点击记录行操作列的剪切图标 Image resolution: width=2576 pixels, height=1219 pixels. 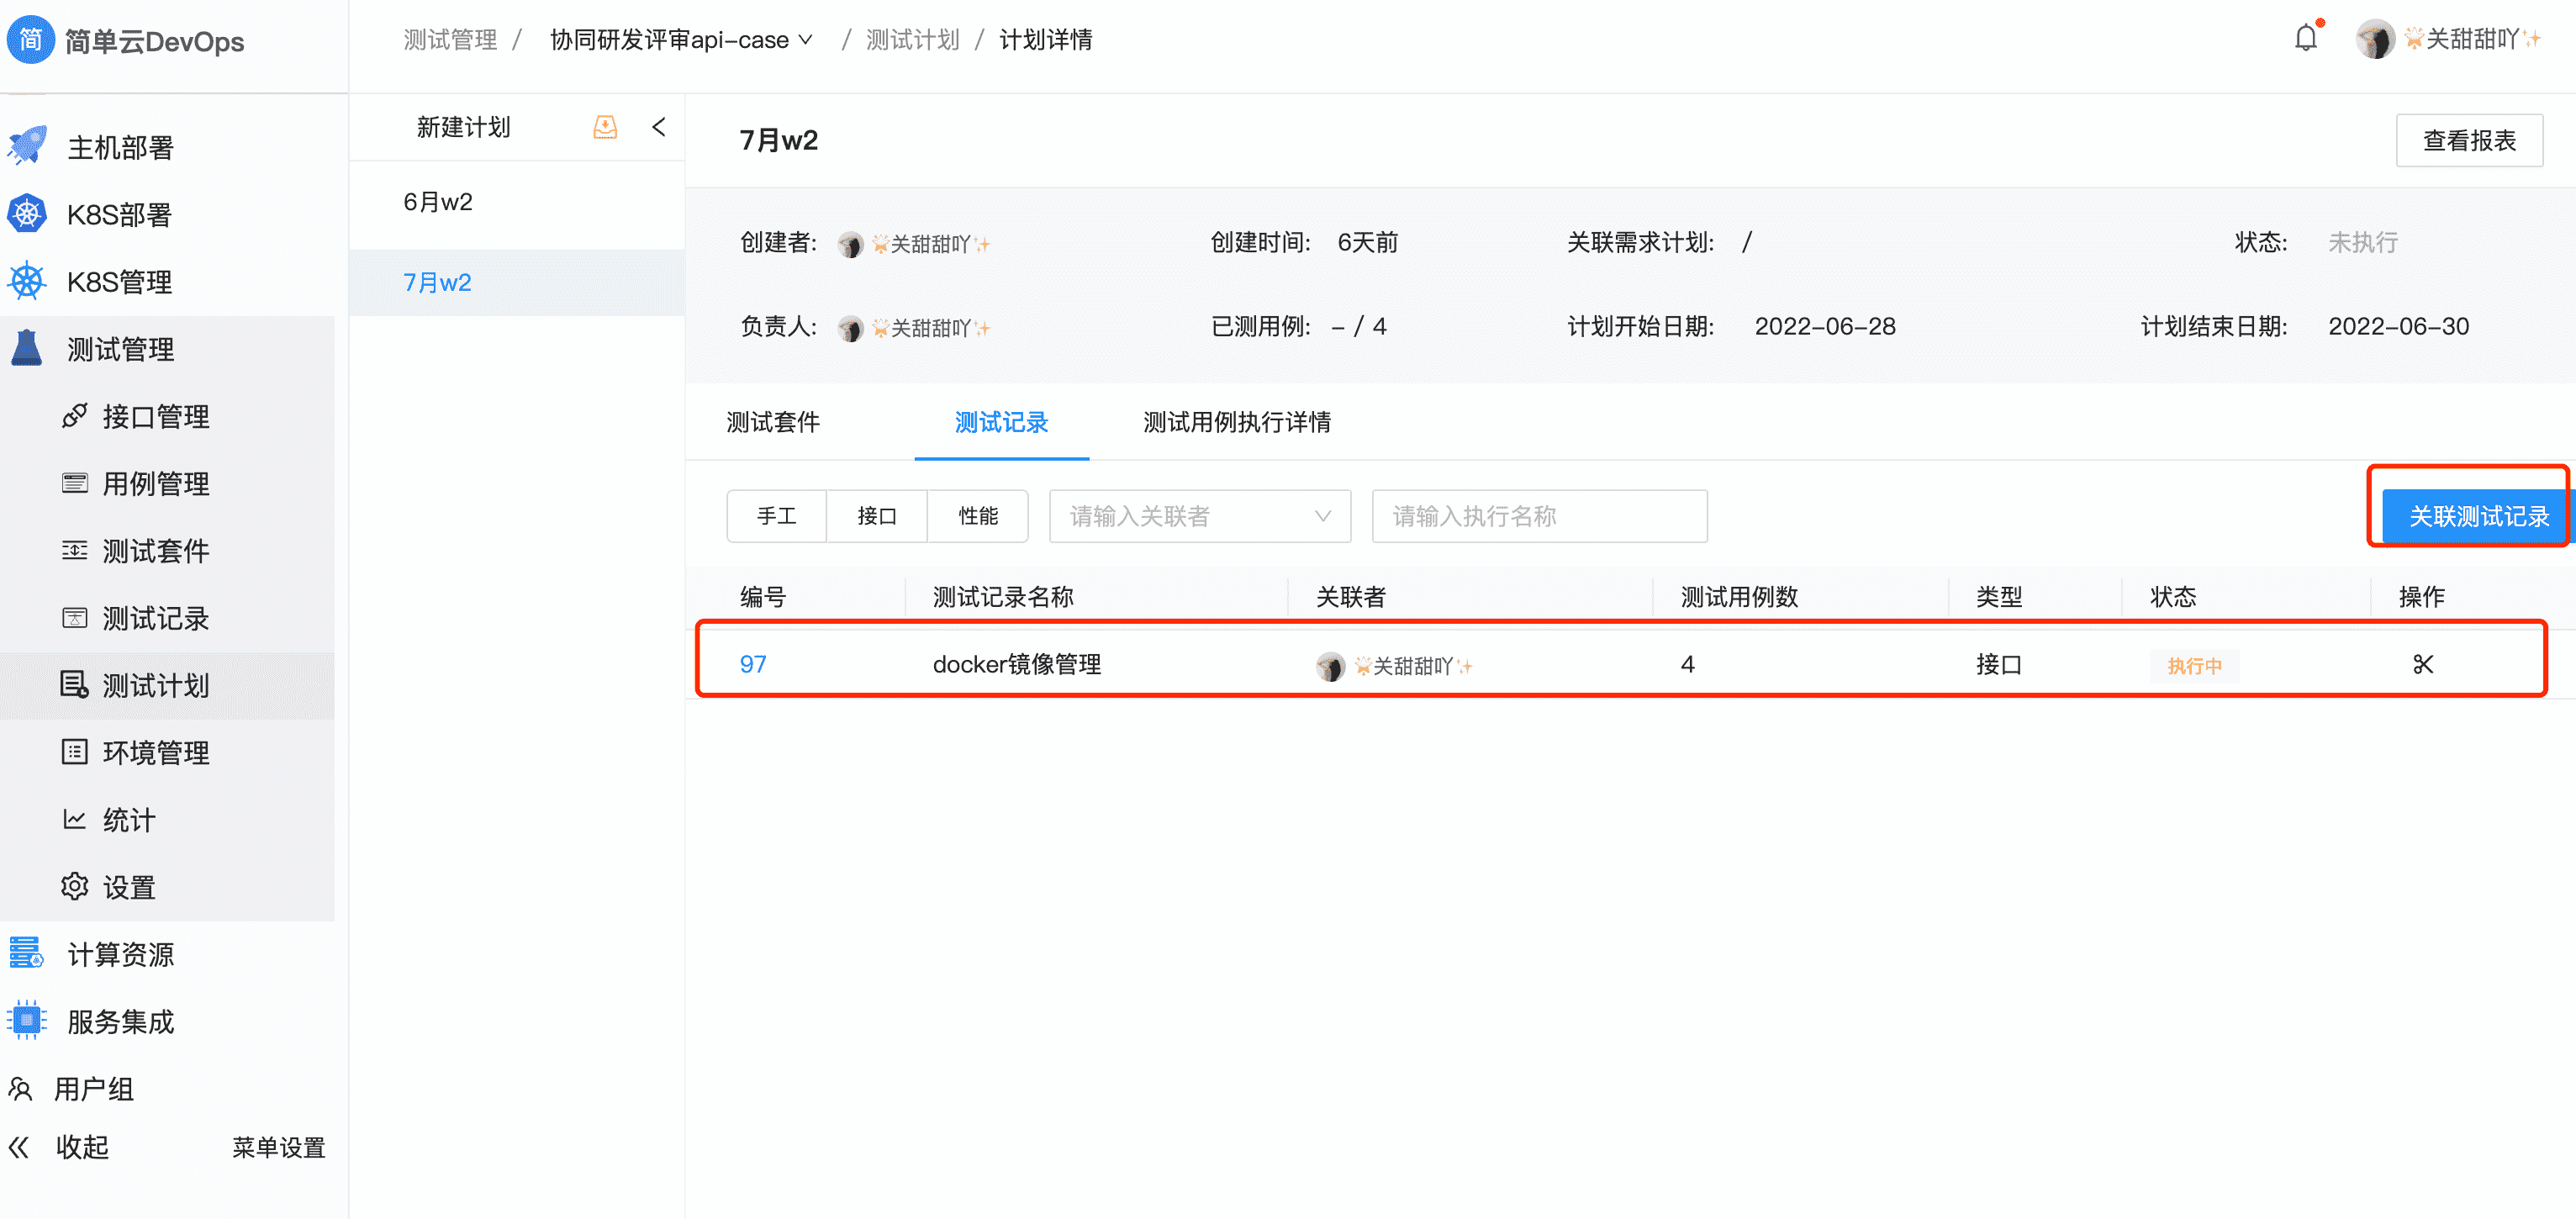[2422, 663]
